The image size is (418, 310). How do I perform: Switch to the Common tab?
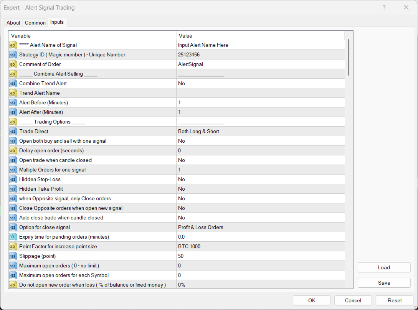point(35,23)
